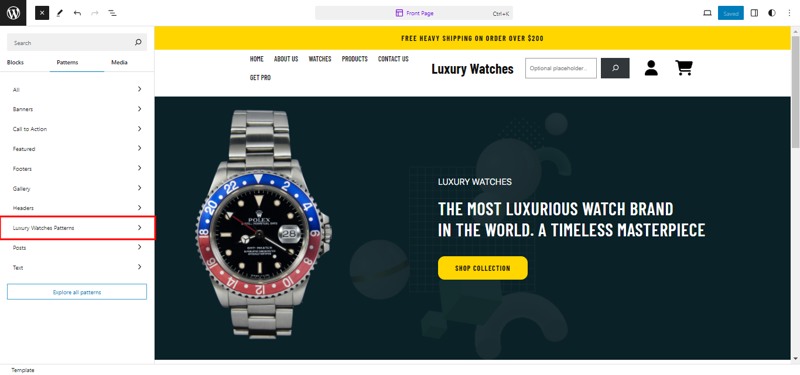Switch to the Blocks tab
The width and height of the screenshot is (800, 375).
[x=15, y=62]
